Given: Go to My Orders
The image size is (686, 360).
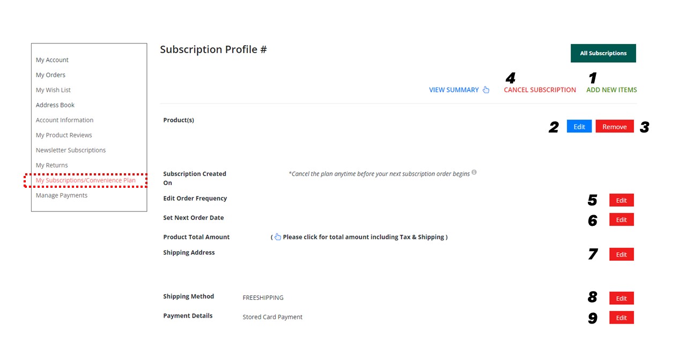Looking at the screenshot, I should (x=50, y=75).
